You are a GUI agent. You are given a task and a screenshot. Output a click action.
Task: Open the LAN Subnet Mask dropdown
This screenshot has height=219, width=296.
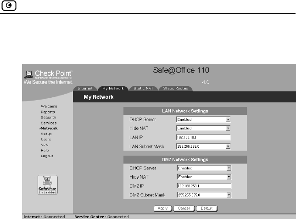tap(203, 146)
